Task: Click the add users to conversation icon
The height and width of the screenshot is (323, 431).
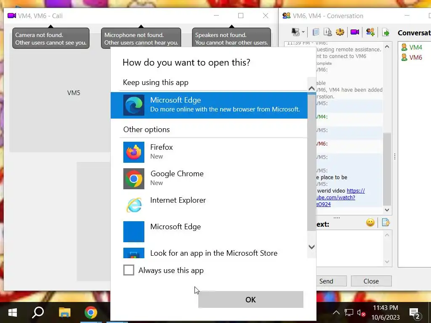Action: (x=370, y=32)
